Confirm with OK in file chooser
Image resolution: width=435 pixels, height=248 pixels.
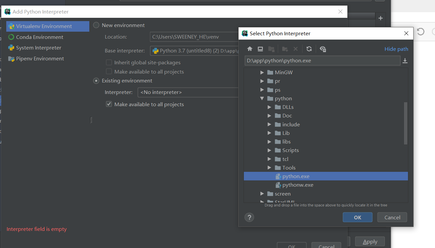point(358,217)
